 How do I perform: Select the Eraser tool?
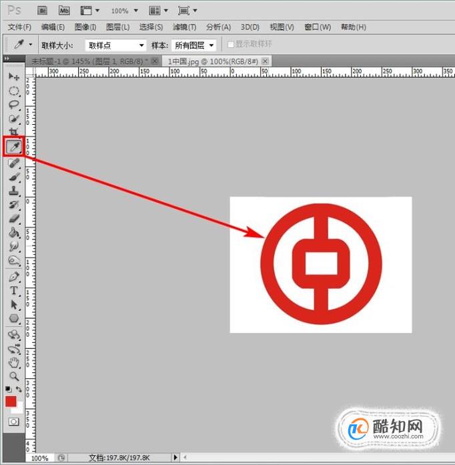[13, 219]
